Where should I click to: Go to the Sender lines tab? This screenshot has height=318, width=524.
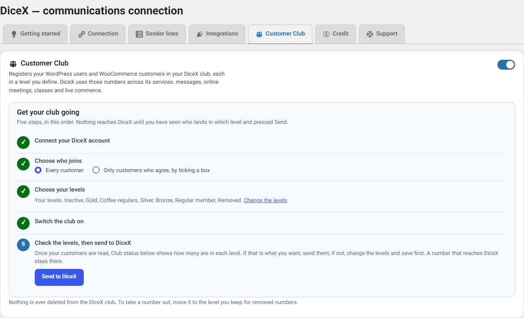point(157,34)
